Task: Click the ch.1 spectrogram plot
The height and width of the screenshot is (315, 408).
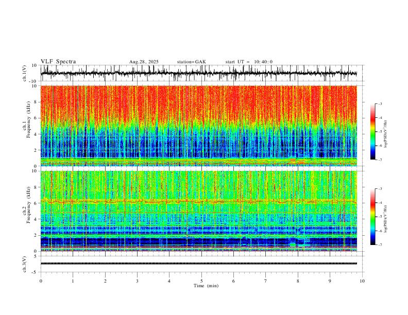Action: pos(199,126)
